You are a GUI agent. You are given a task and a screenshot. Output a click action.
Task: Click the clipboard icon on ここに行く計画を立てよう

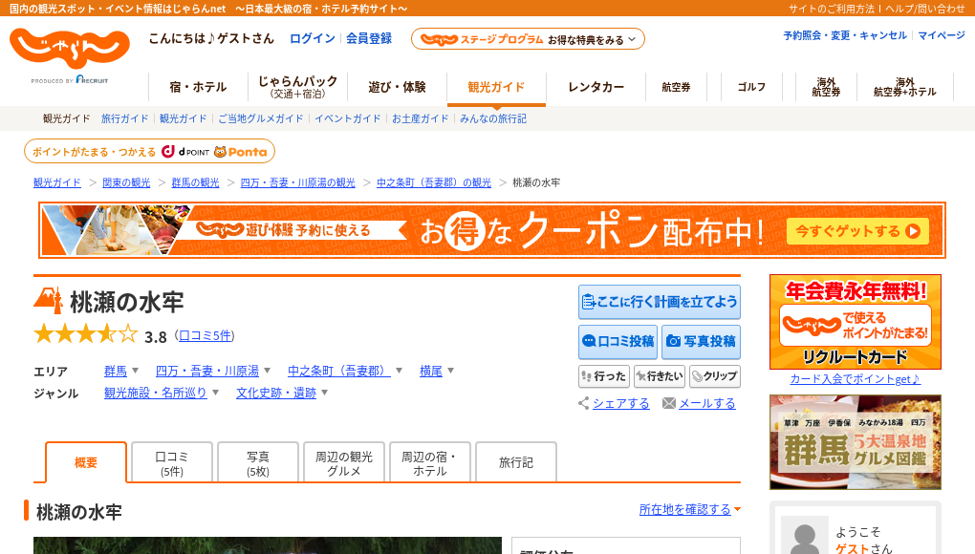pos(591,301)
